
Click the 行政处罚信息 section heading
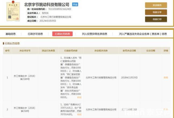pos(12,43)
